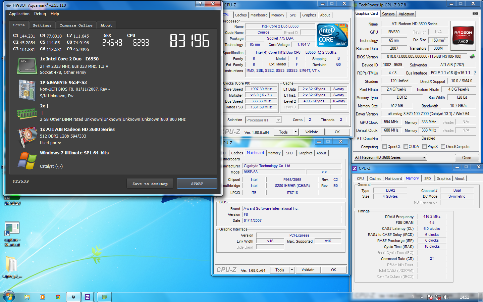
Task: Open Windows Explorer from the taskbar
Action: (27, 297)
